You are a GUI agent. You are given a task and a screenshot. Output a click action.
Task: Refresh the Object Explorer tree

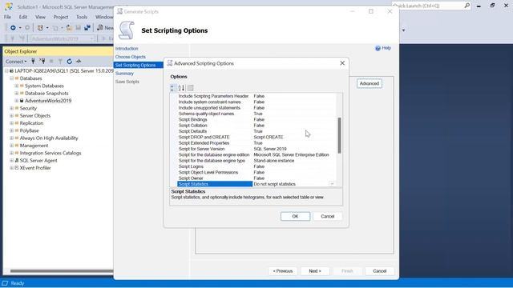tap(70, 61)
